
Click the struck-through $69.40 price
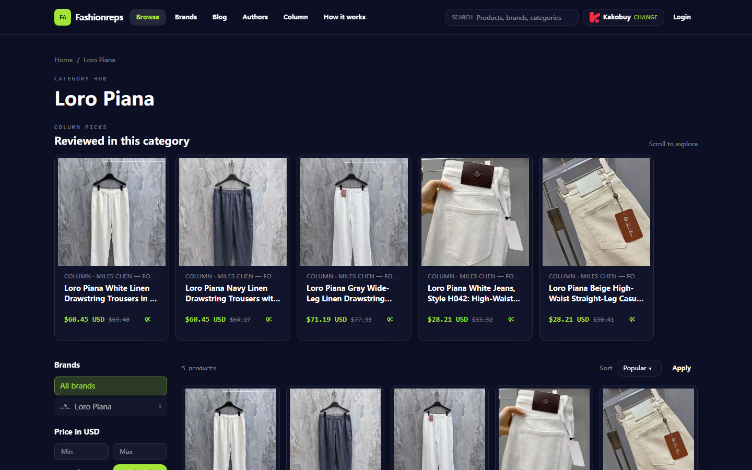[x=119, y=320]
